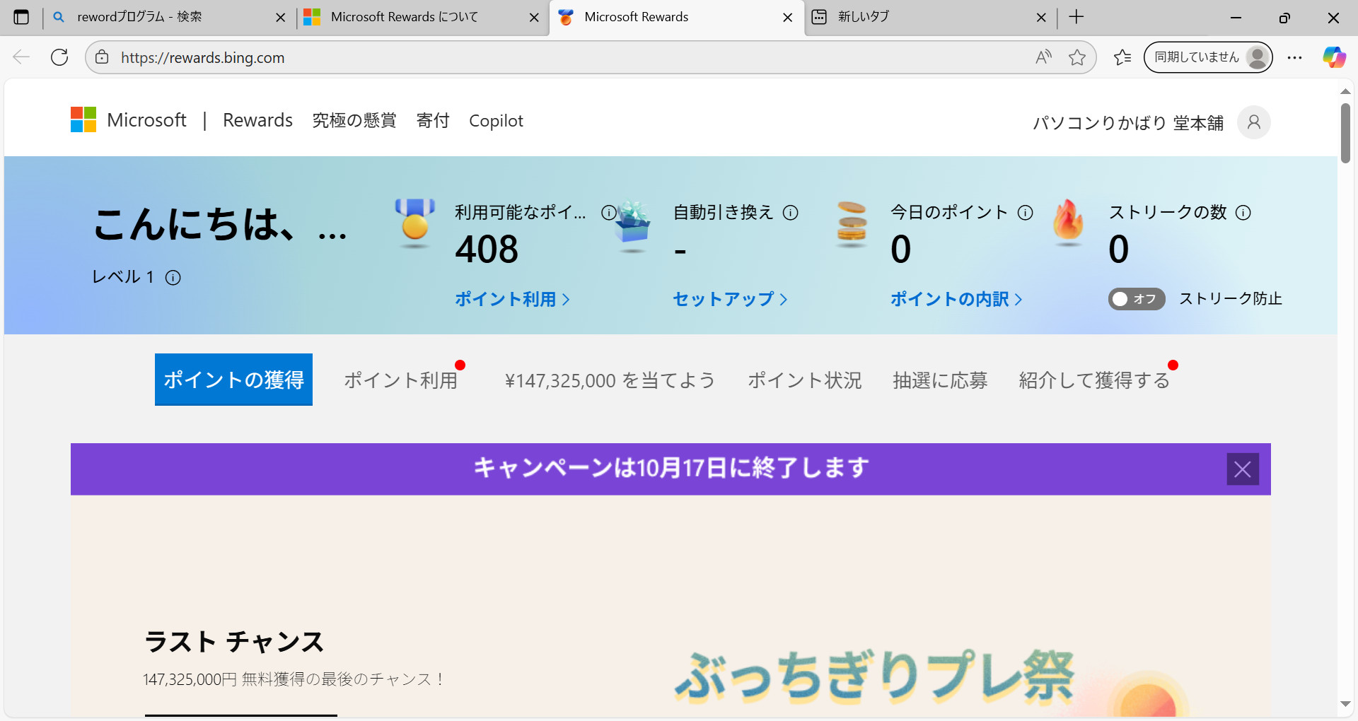Click the info icon beside レベル 1

click(x=174, y=277)
